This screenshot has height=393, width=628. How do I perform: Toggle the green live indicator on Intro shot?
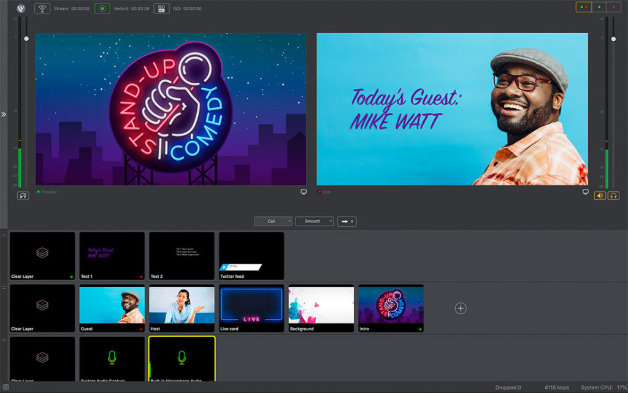(421, 329)
